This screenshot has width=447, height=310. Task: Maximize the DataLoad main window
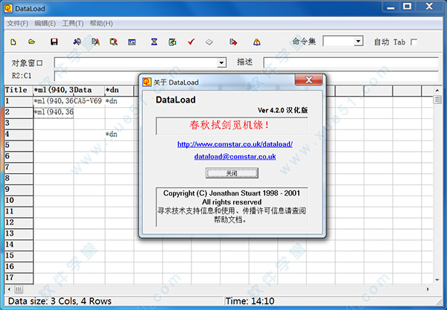[x=407, y=6]
